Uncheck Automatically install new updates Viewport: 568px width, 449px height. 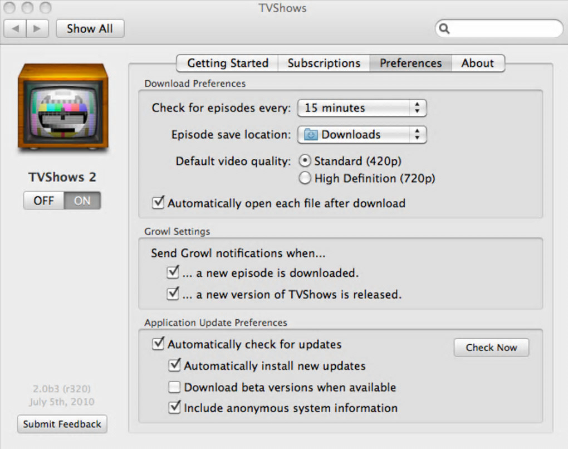(175, 365)
